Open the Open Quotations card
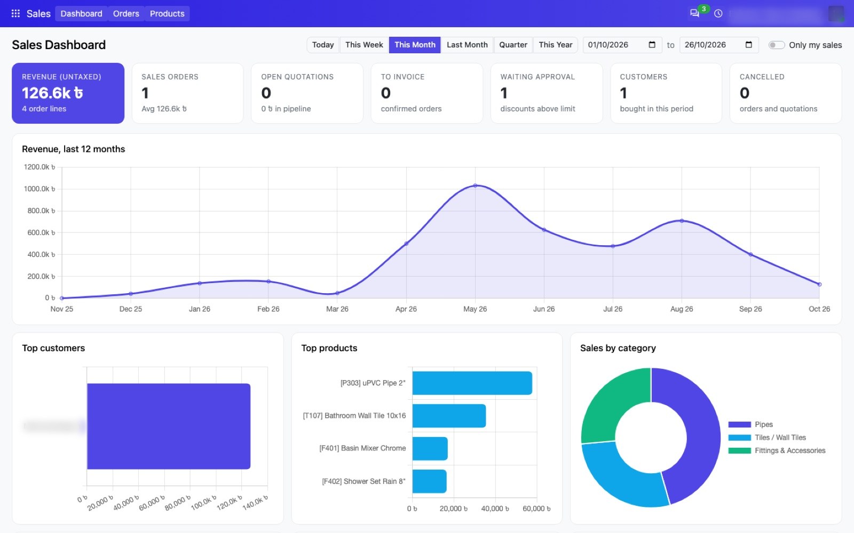The image size is (854, 533). click(x=307, y=93)
